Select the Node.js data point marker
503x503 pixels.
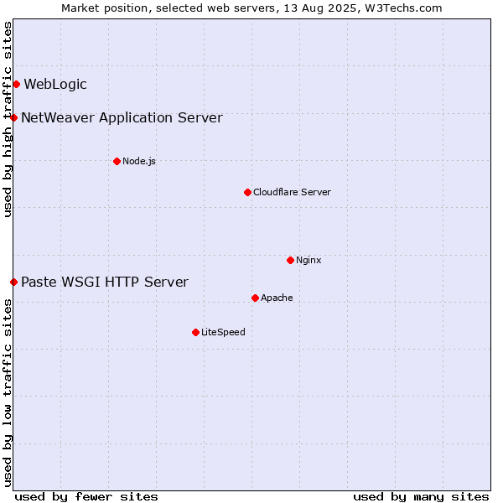pyautogui.click(x=117, y=161)
